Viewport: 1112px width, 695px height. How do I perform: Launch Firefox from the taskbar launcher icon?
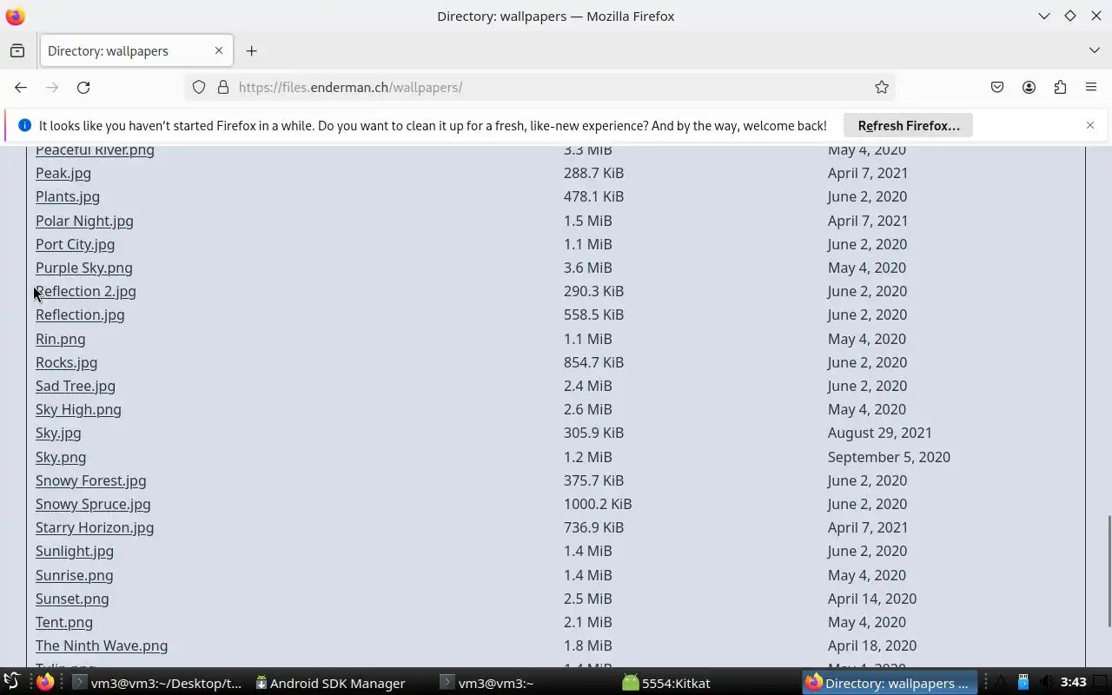coord(45,683)
